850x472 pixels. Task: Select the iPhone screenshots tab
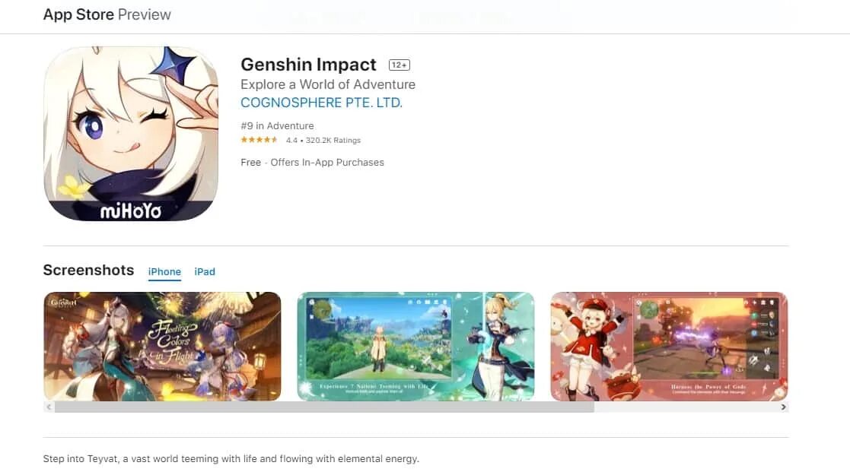[165, 272]
